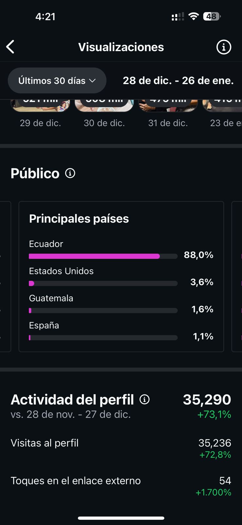Select the 28 de dic. - 26 de ene. range
Image resolution: width=242 pixels, height=525 pixels.
tap(178, 80)
